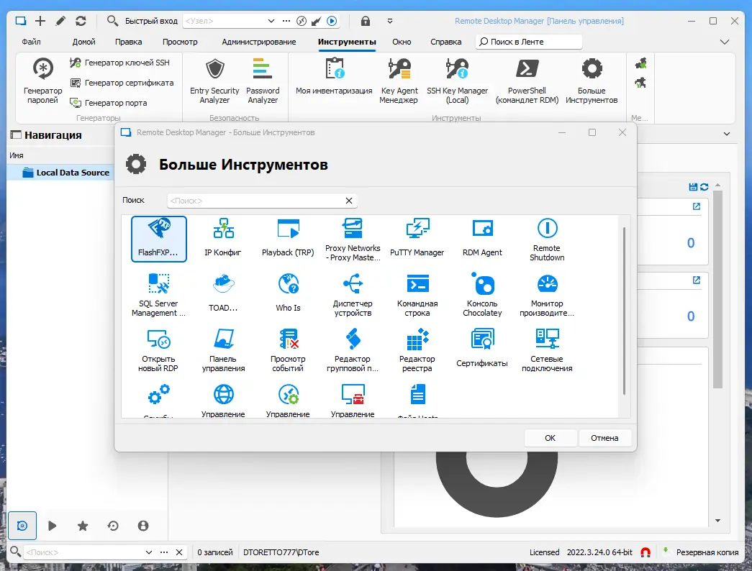Open the Окно menu

point(402,42)
